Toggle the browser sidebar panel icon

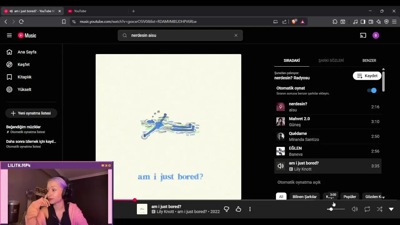tap(363, 22)
